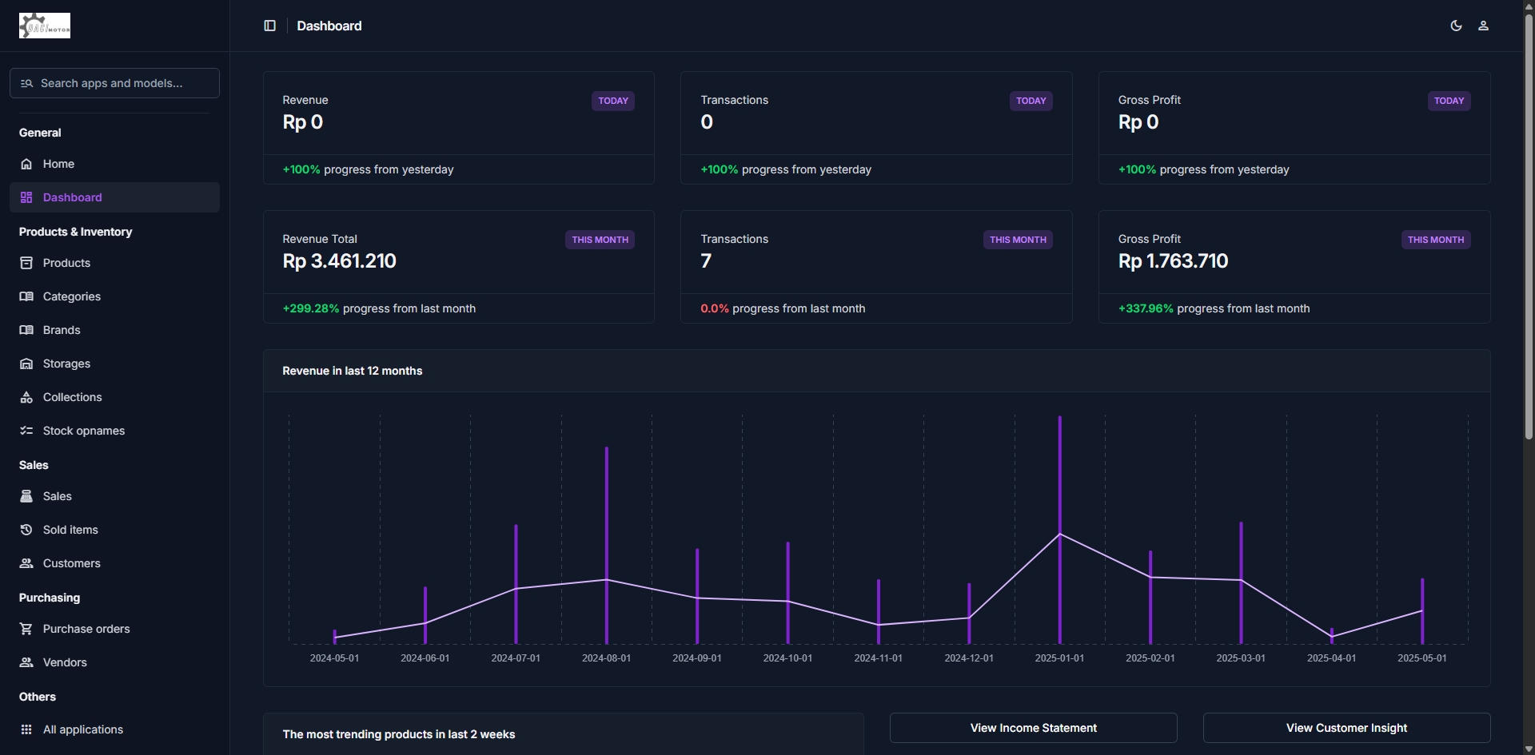Select the Sold items menu label
Image resolution: width=1535 pixels, height=755 pixels.
[70, 530]
